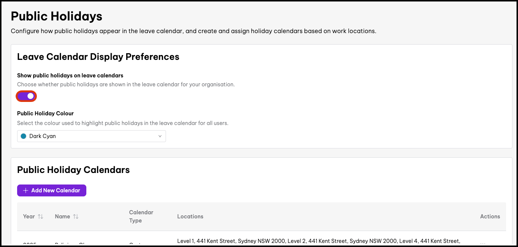The image size is (518, 247).
Task: Click the Leave Calendar Display Preferences heading
Action: point(98,57)
